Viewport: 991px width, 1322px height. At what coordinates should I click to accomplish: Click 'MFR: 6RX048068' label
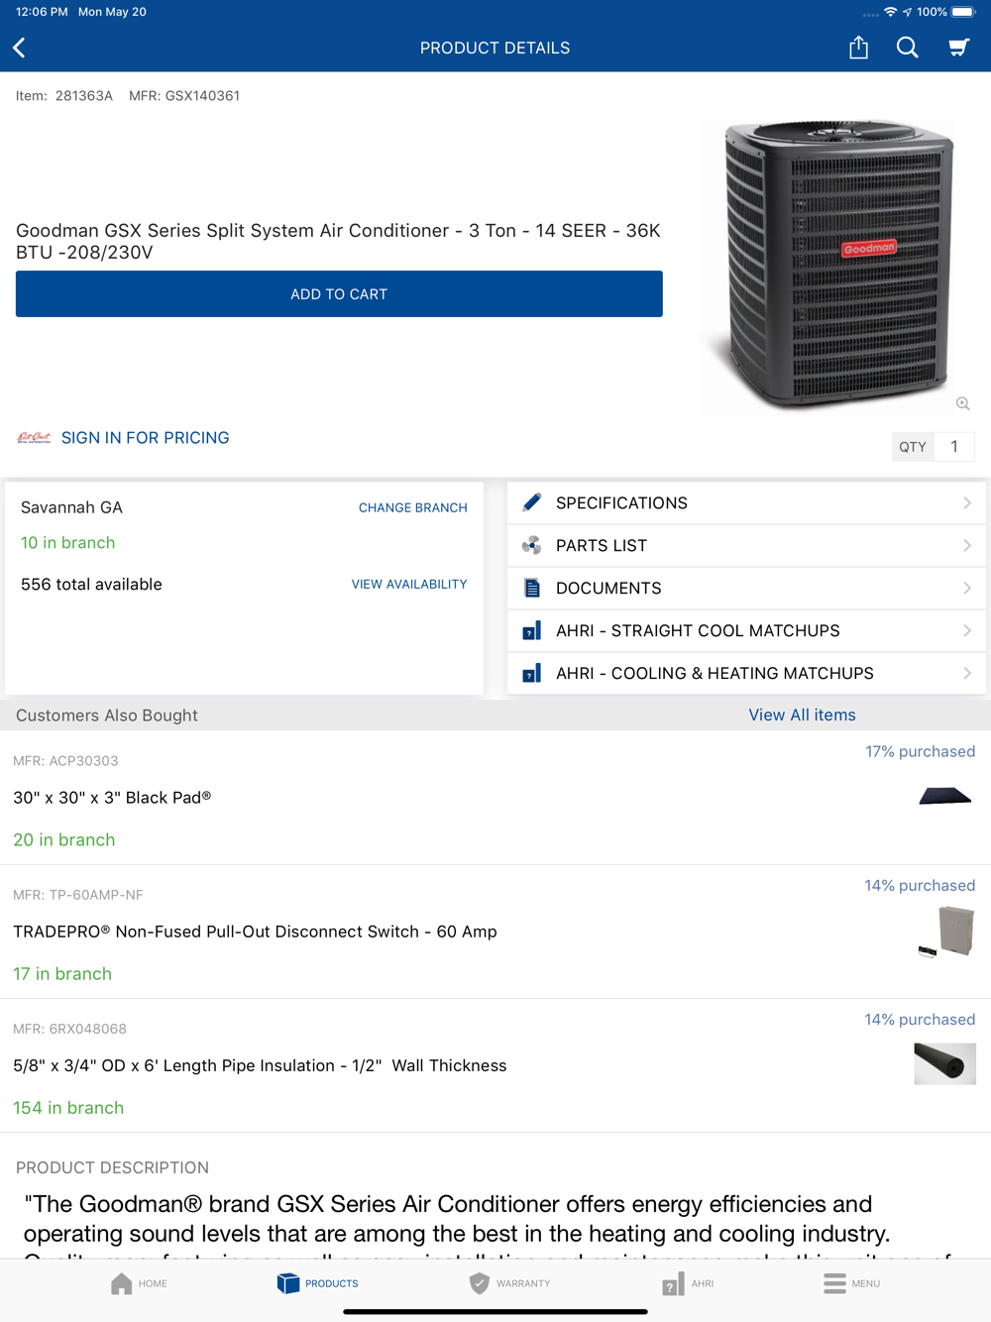(69, 1028)
